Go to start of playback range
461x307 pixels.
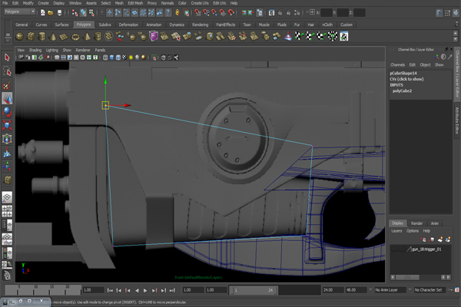110,291
